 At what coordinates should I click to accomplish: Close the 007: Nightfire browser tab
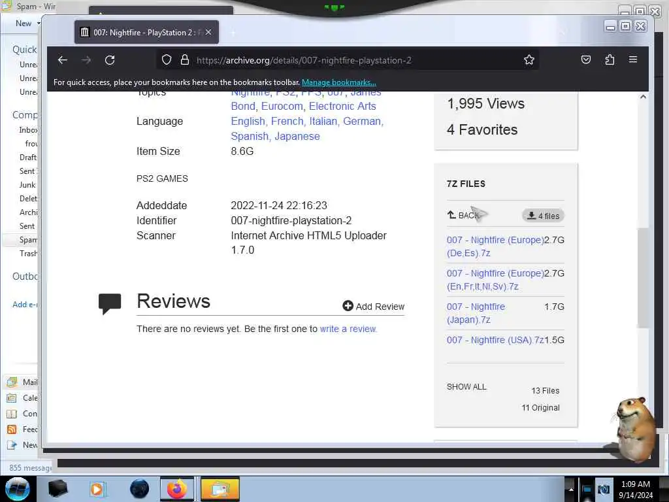[208, 32]
